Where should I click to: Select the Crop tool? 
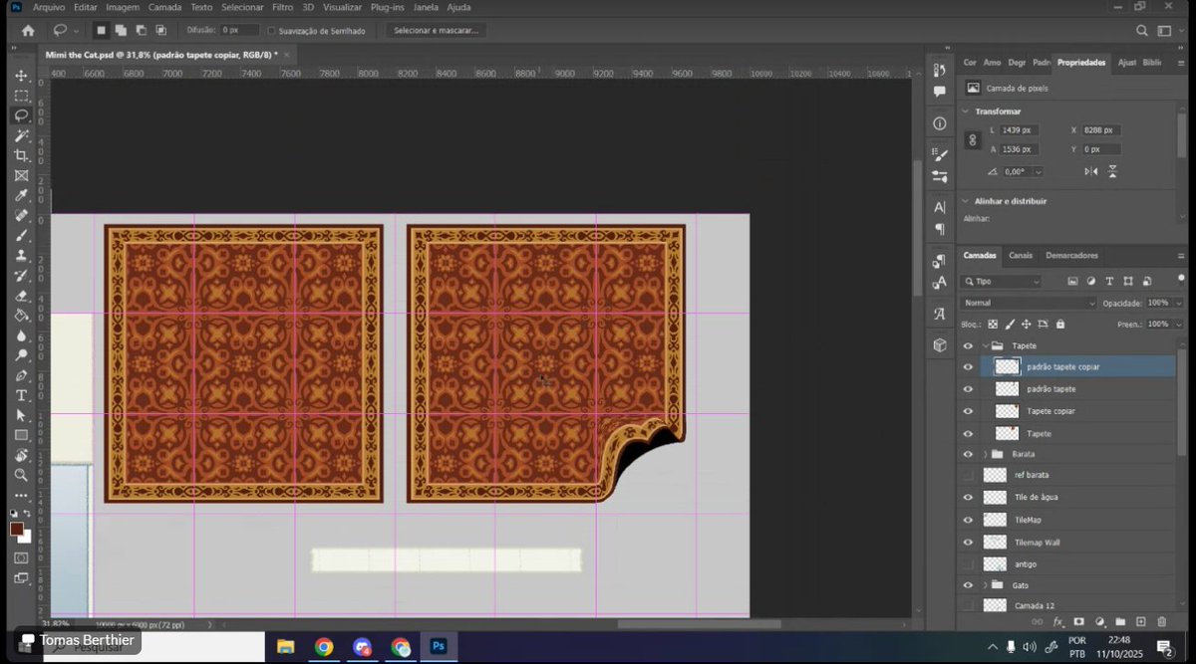pos(22,155)
